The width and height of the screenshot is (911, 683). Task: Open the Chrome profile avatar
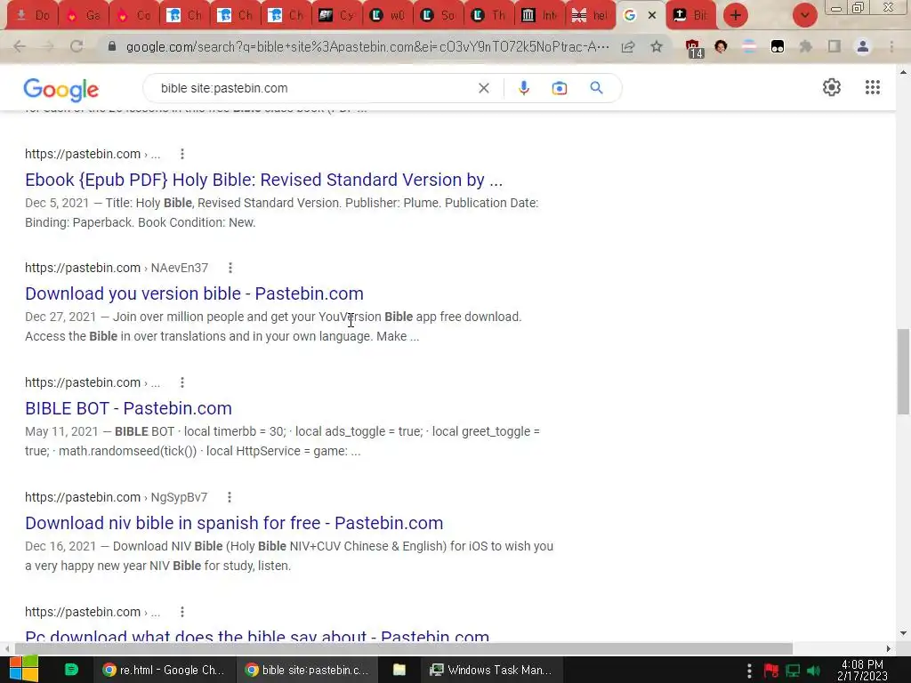[863, 46]
